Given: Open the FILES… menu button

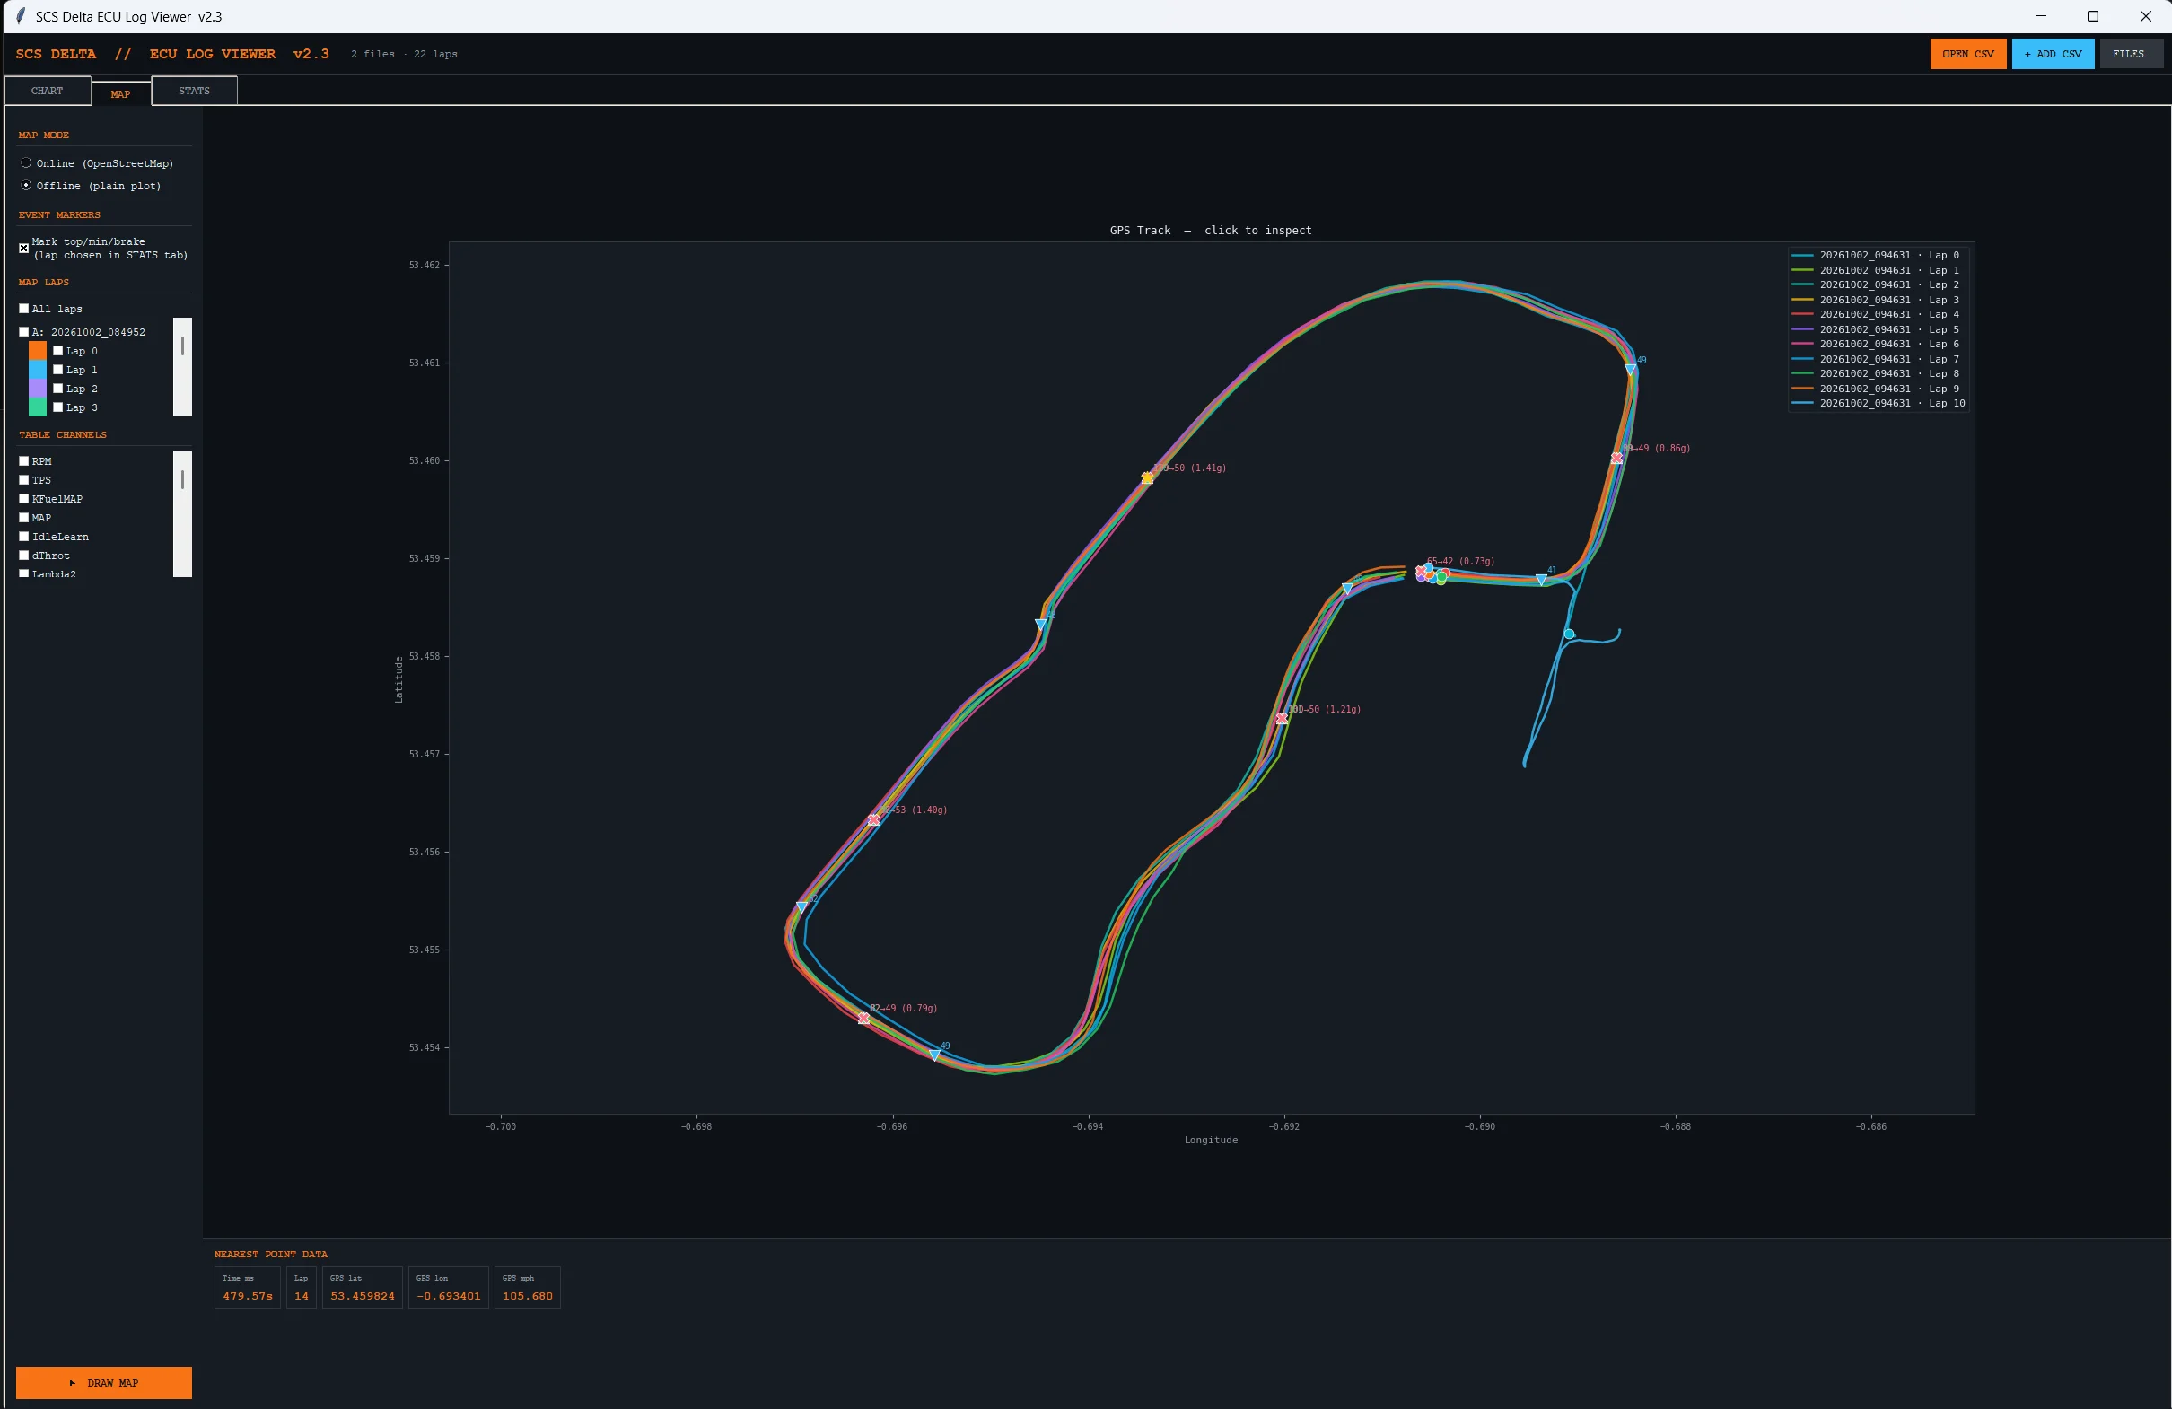Looking at the screenshot, I should pyautogui.click(x=2131, y=54).
